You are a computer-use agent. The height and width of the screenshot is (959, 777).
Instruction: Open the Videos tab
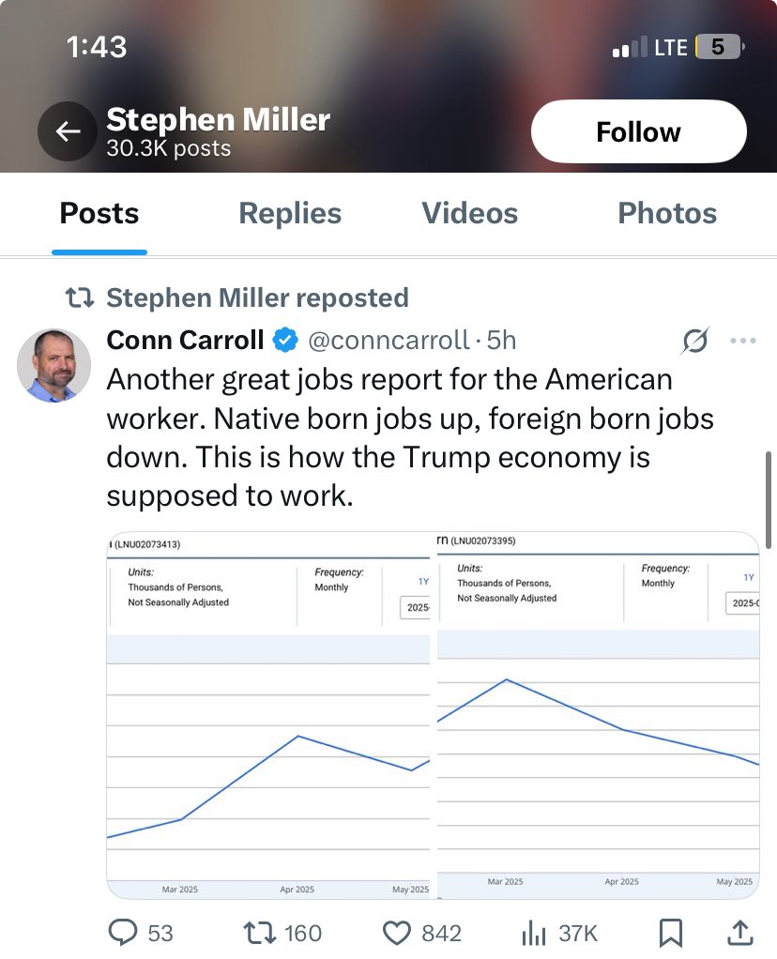(469, 213)
